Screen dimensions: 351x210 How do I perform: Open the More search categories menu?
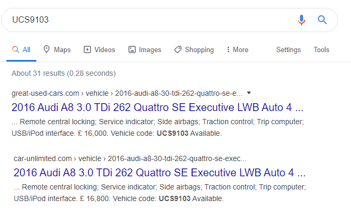pos(237,49)
